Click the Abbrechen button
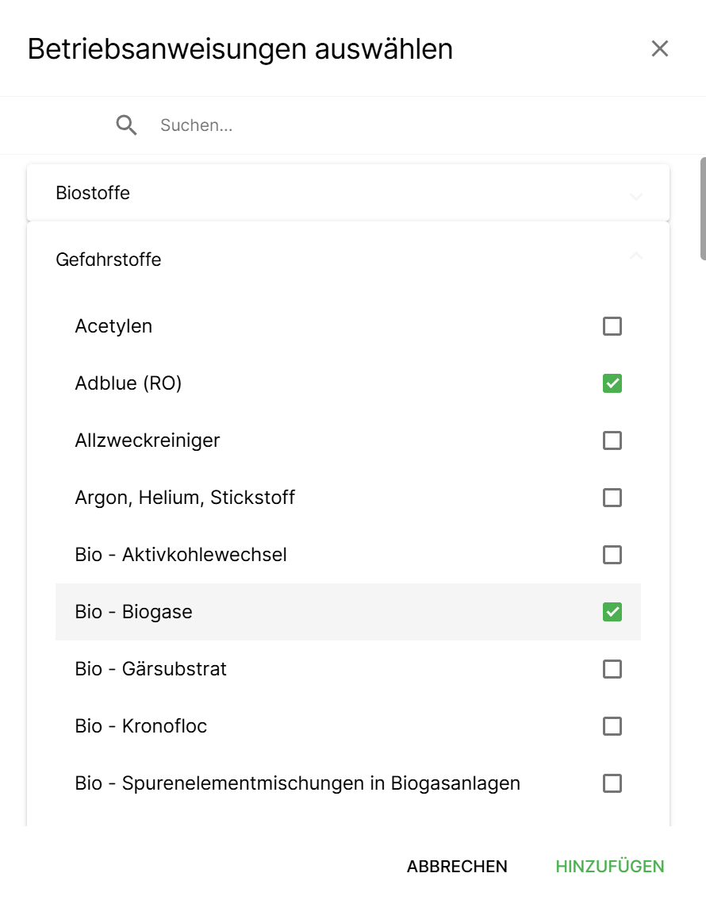The height and width of the screenshot is (900, 706). pyautogui.click(x=457, y=867)
